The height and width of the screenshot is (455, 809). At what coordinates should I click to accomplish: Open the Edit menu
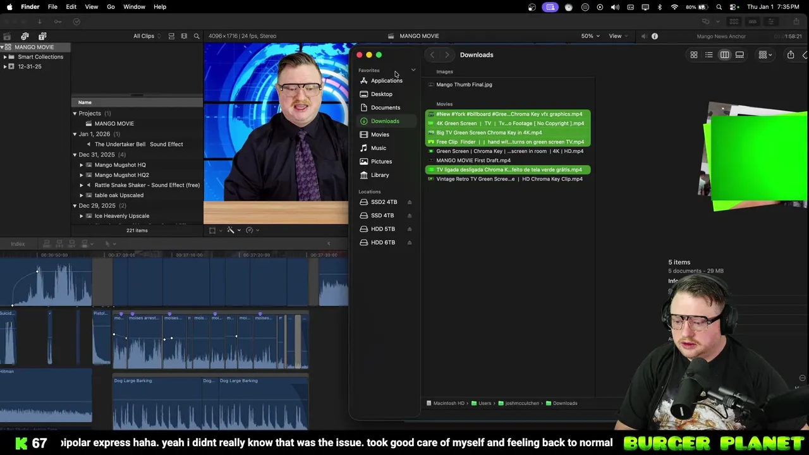(71, 7)
